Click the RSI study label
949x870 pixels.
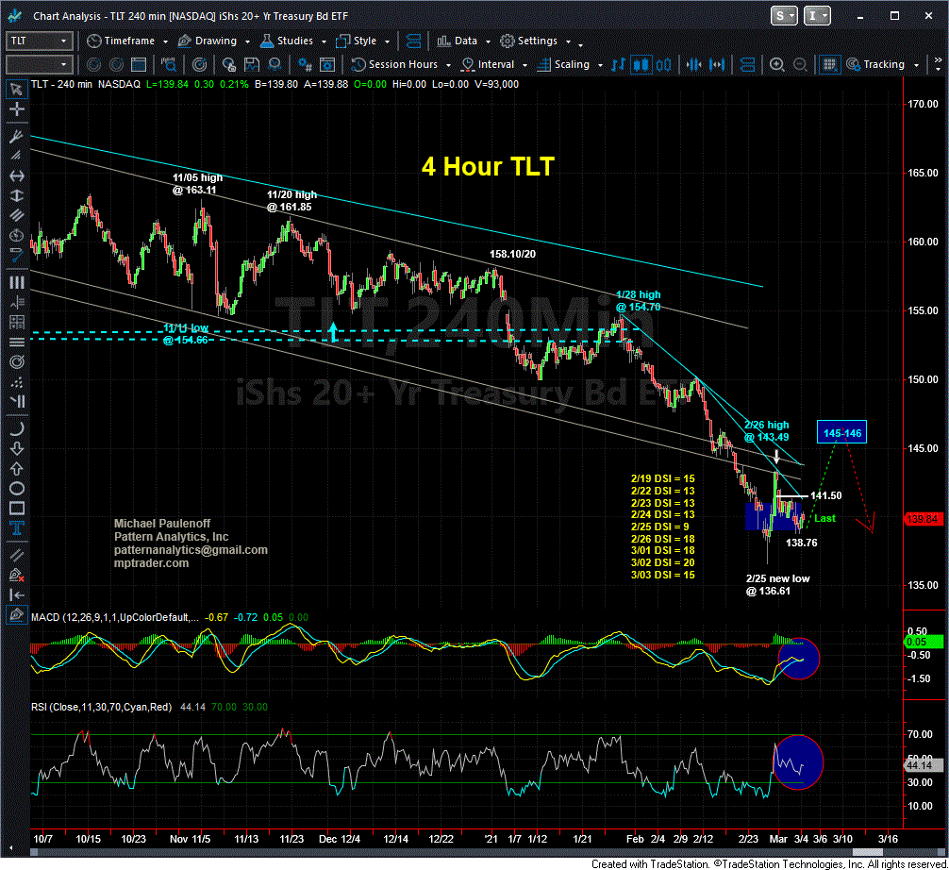click(x=101, y=707)
